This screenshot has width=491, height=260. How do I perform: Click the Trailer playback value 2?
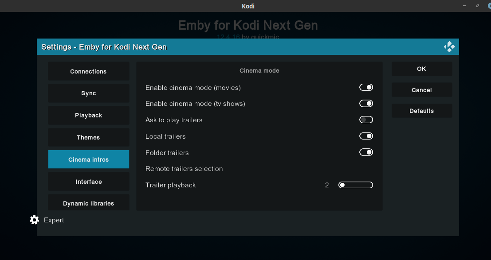[x=327, y=185]
